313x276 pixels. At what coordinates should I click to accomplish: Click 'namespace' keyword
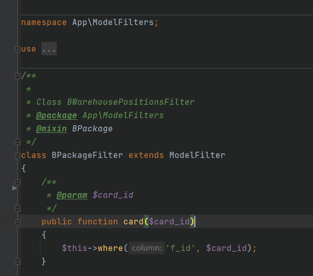pos(44,22)
